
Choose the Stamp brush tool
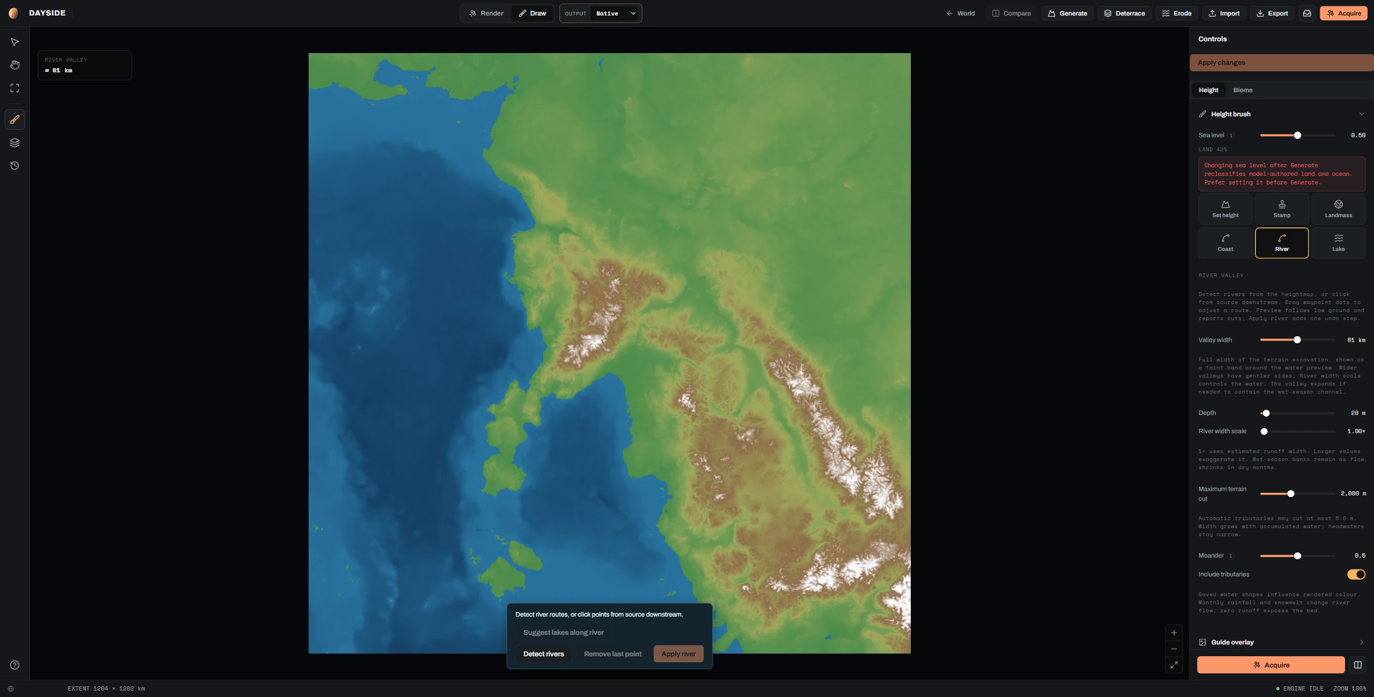(1282, 209)
